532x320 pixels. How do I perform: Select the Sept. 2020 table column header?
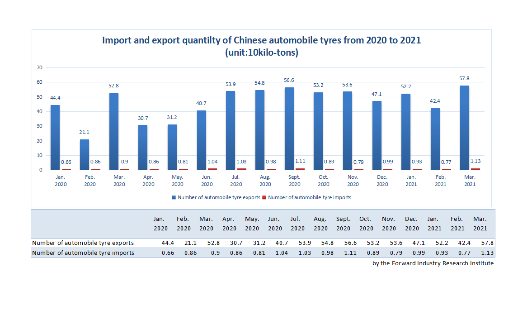343,223
